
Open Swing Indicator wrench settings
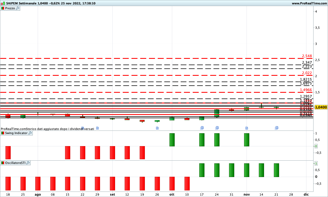30,133
